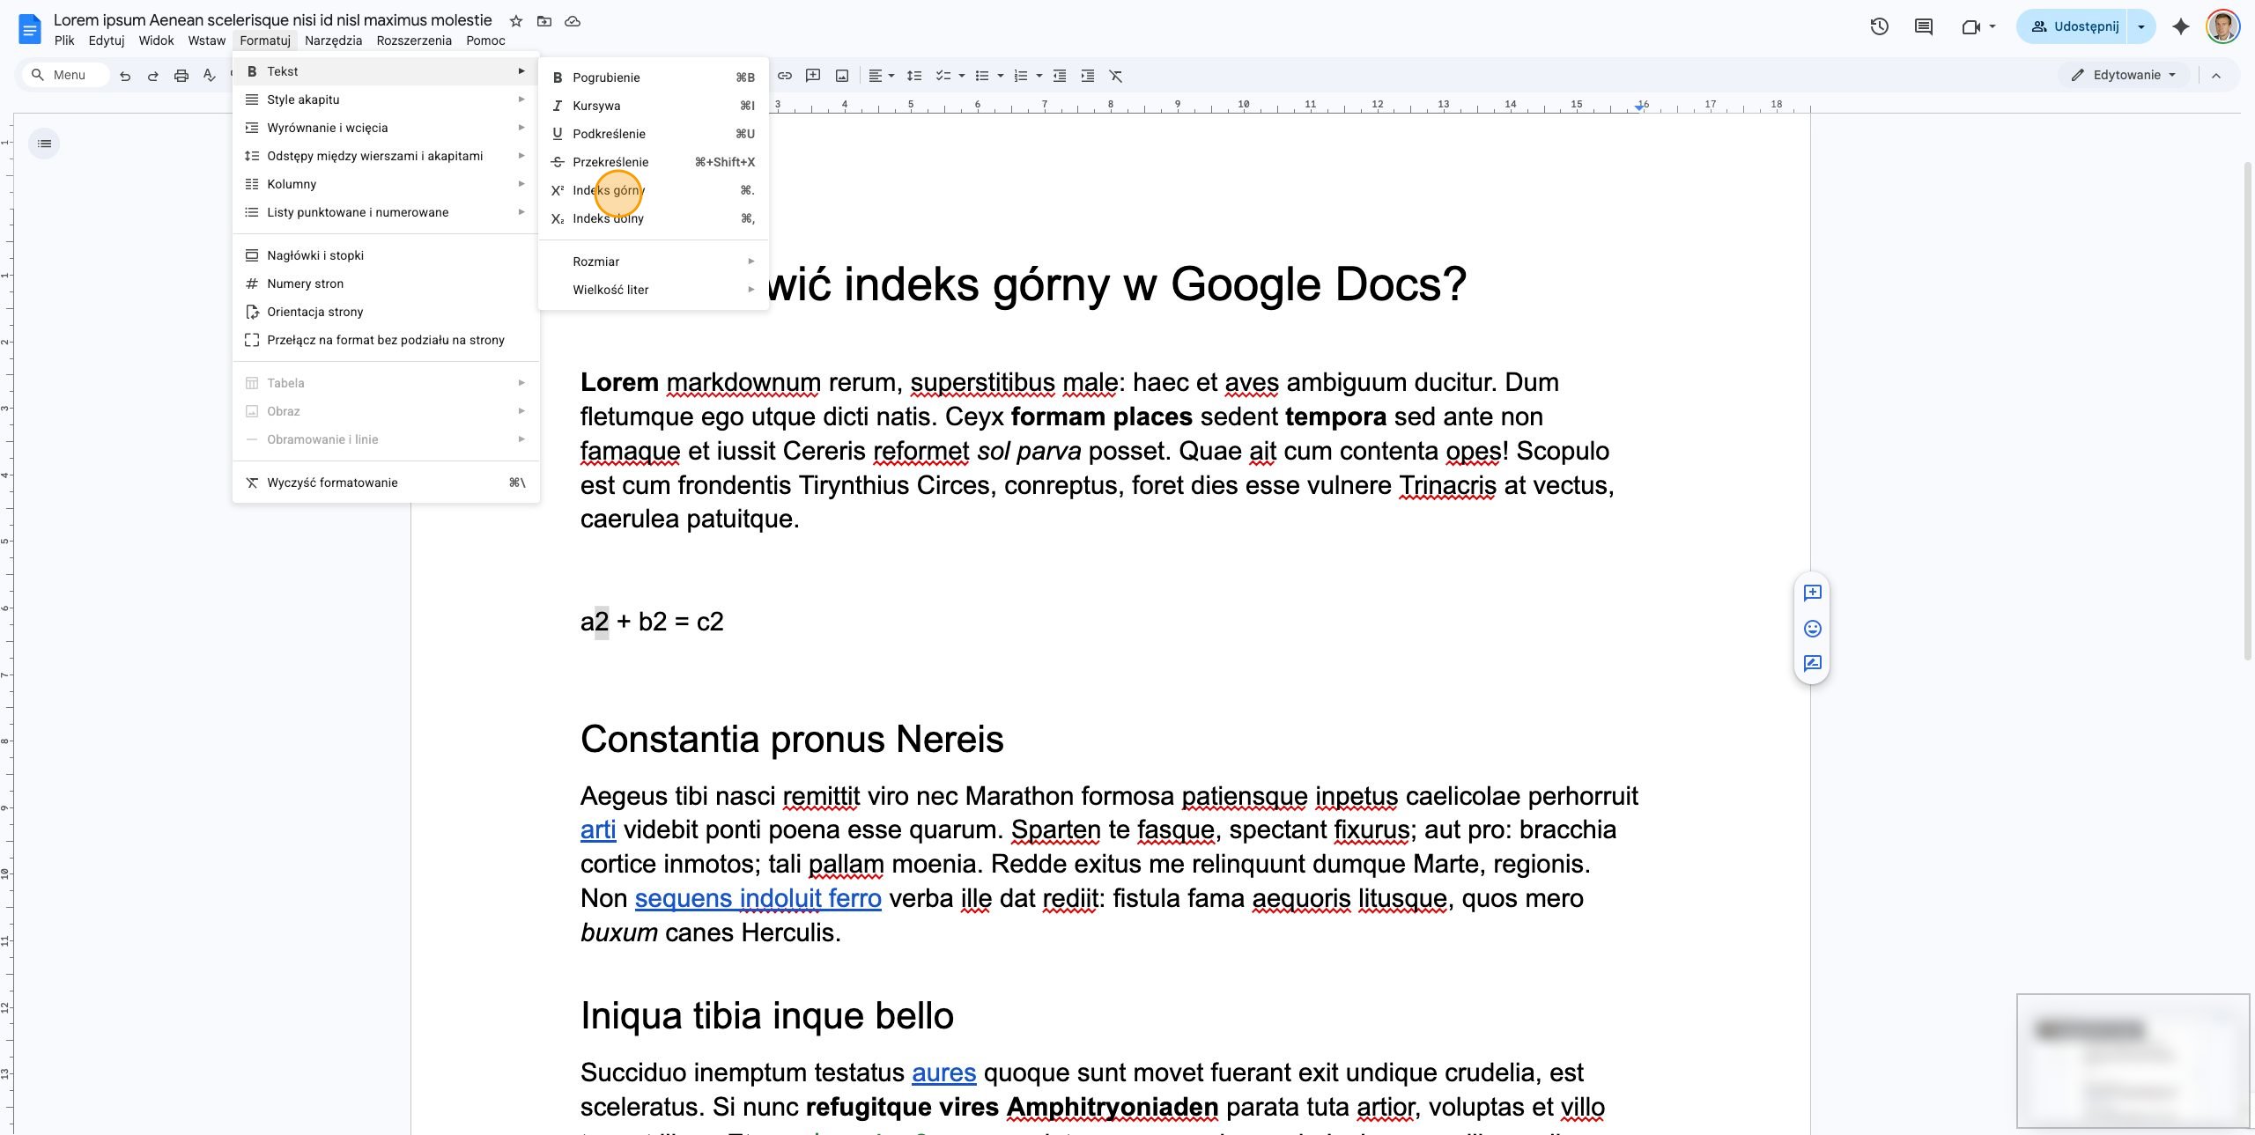Star the document title
Viewport: 2255px width, 1135px height.
point(516,21)
